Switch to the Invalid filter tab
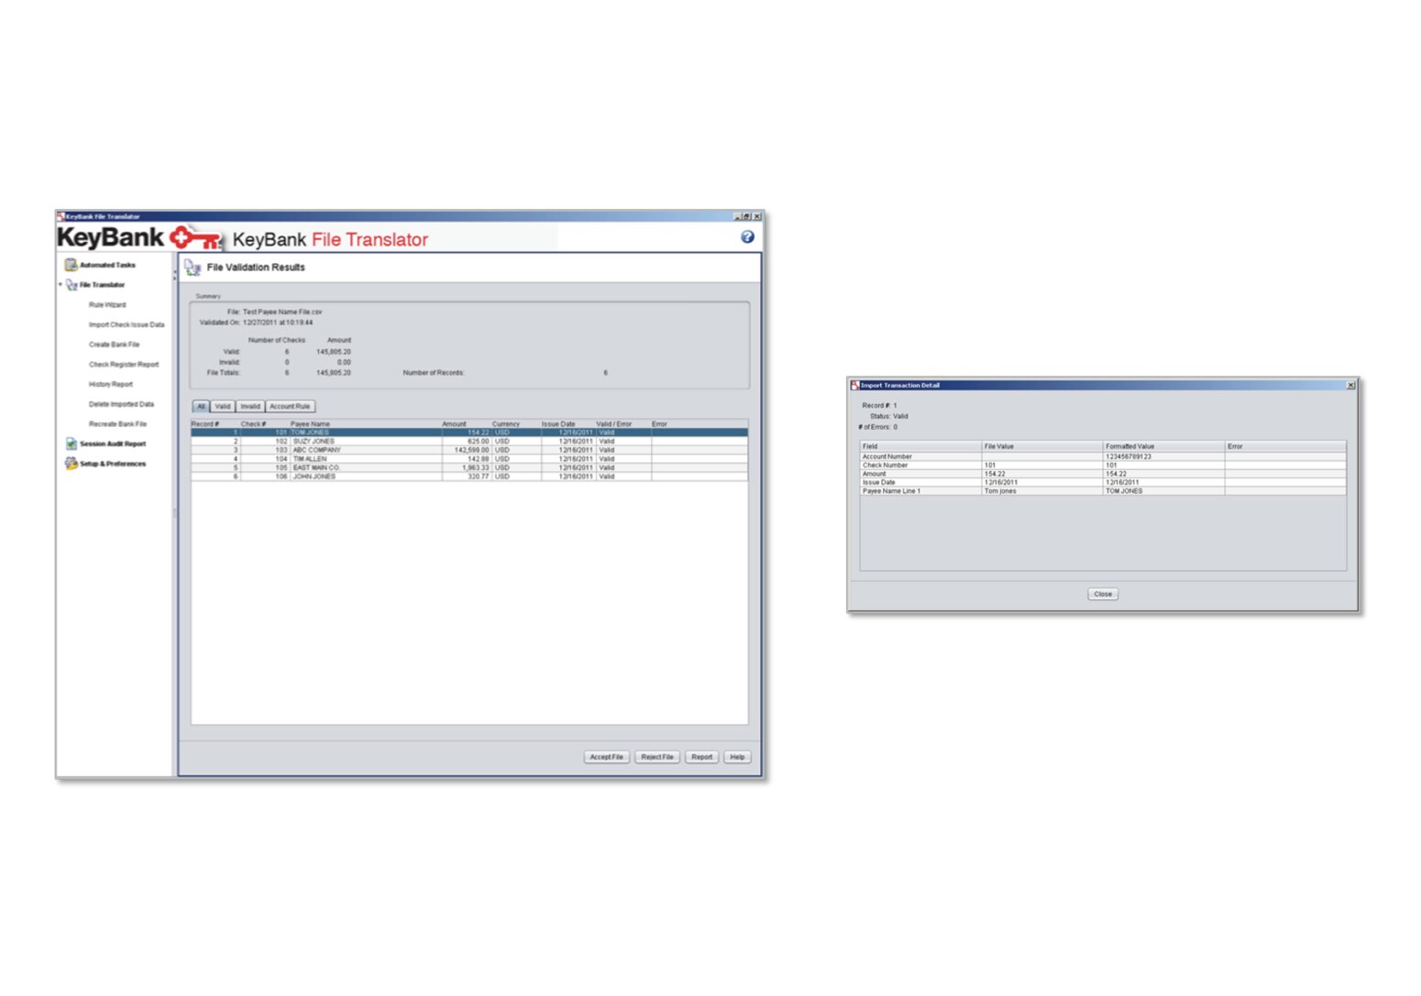Viewport: 1421px width, 996px height. [x=250, y=407]
